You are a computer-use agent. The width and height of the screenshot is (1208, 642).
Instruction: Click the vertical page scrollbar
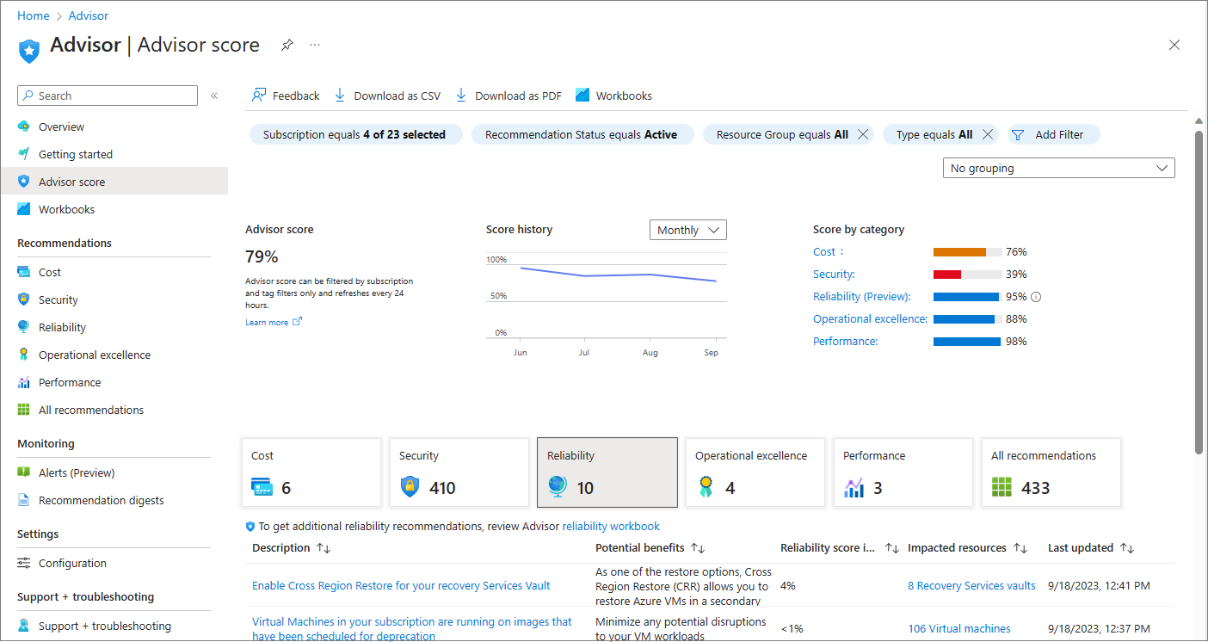pos(1199,292)
